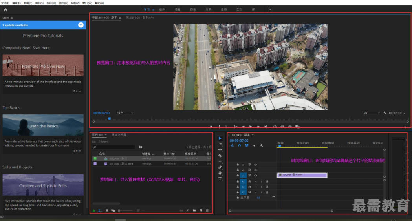
Task: Open the 1/2 playback resolution dropdown
Action: [x=371, y=113]
